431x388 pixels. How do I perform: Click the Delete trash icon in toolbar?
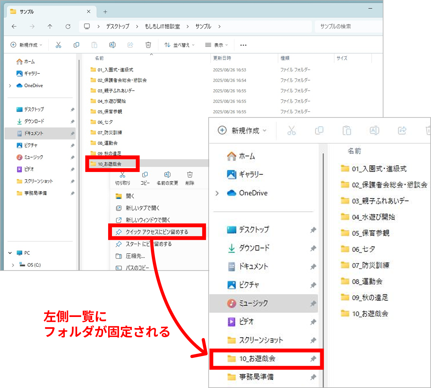tap(148, 45)
